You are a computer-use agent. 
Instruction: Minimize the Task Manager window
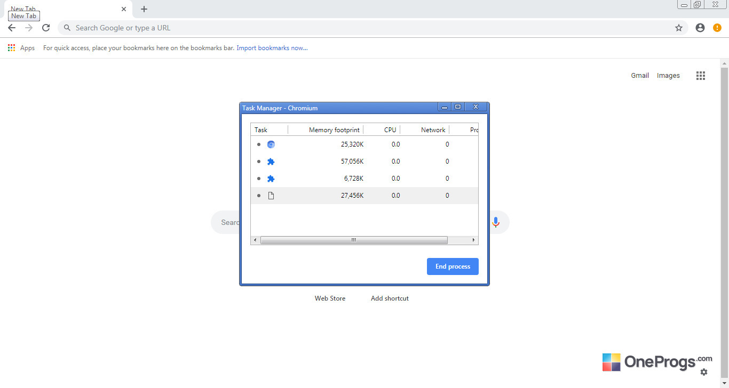point(445,107)
